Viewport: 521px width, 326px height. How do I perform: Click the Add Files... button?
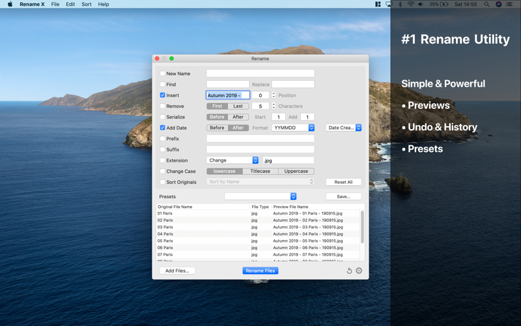tap(177, 271)
